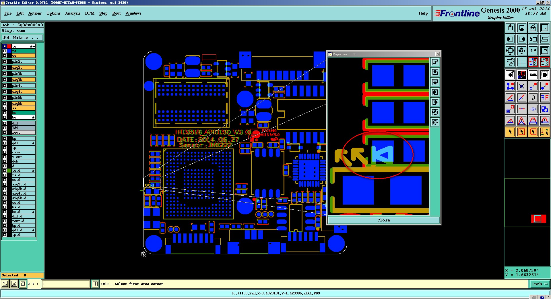Close the Popview window via Close button

(x=384, y=220)
